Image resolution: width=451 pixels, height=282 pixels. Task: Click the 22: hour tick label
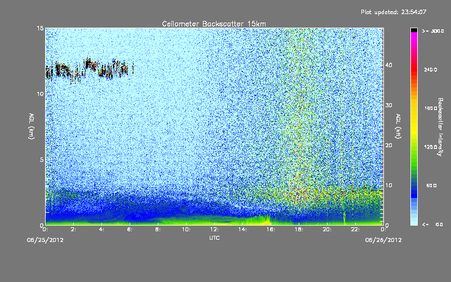tap(355, 230)
